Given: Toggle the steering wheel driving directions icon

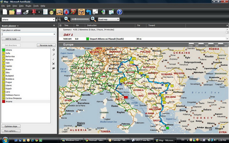Looking at the screenshot, I should 81,12.
